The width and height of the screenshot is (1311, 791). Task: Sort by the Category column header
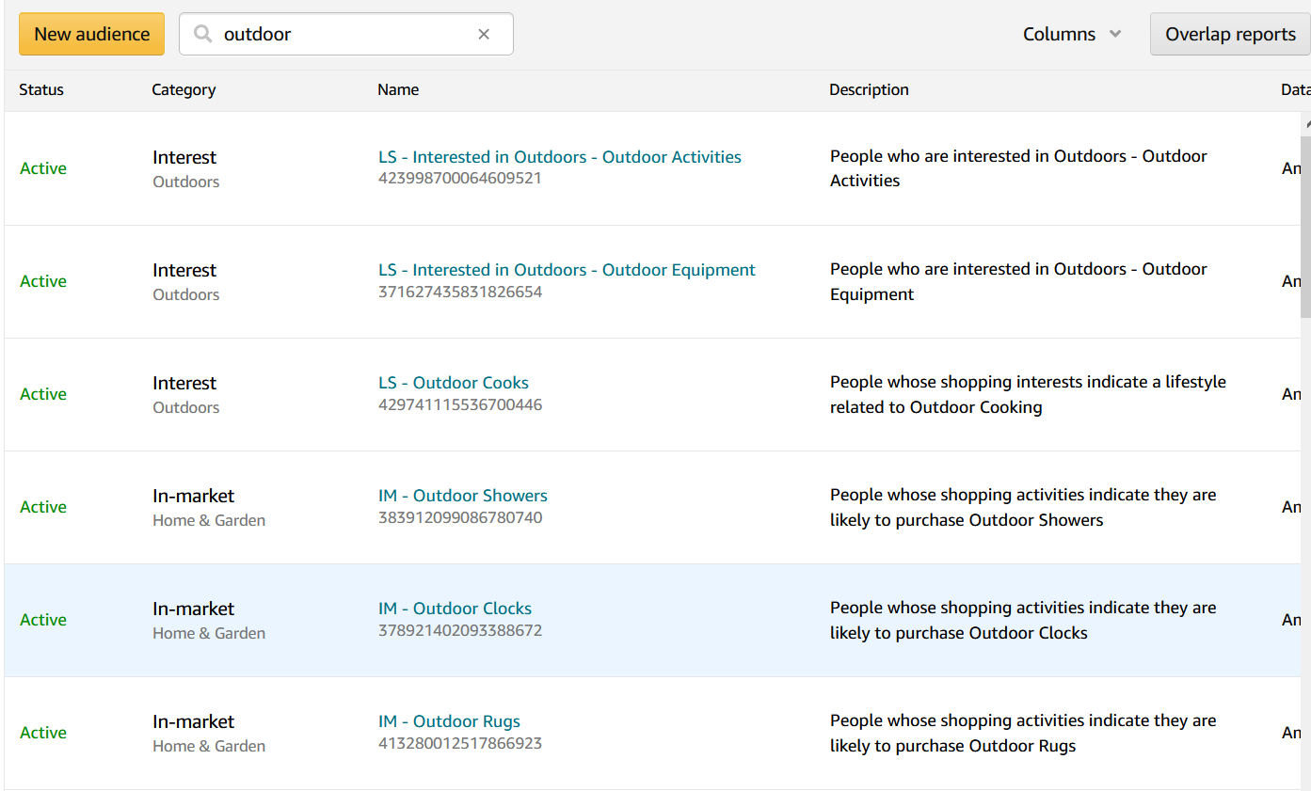[x=184, y=89]
